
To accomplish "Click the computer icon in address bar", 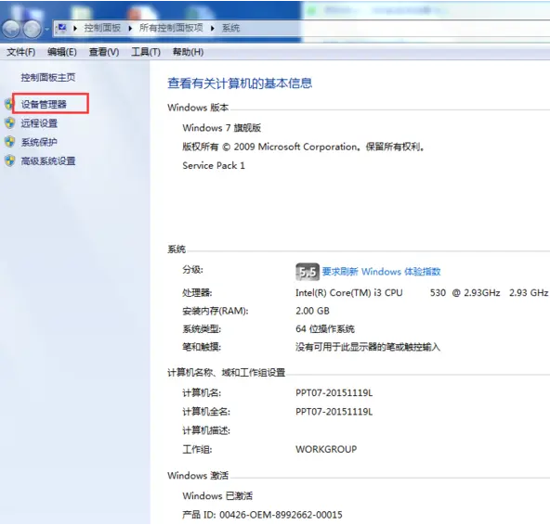I will coord(62,28).
